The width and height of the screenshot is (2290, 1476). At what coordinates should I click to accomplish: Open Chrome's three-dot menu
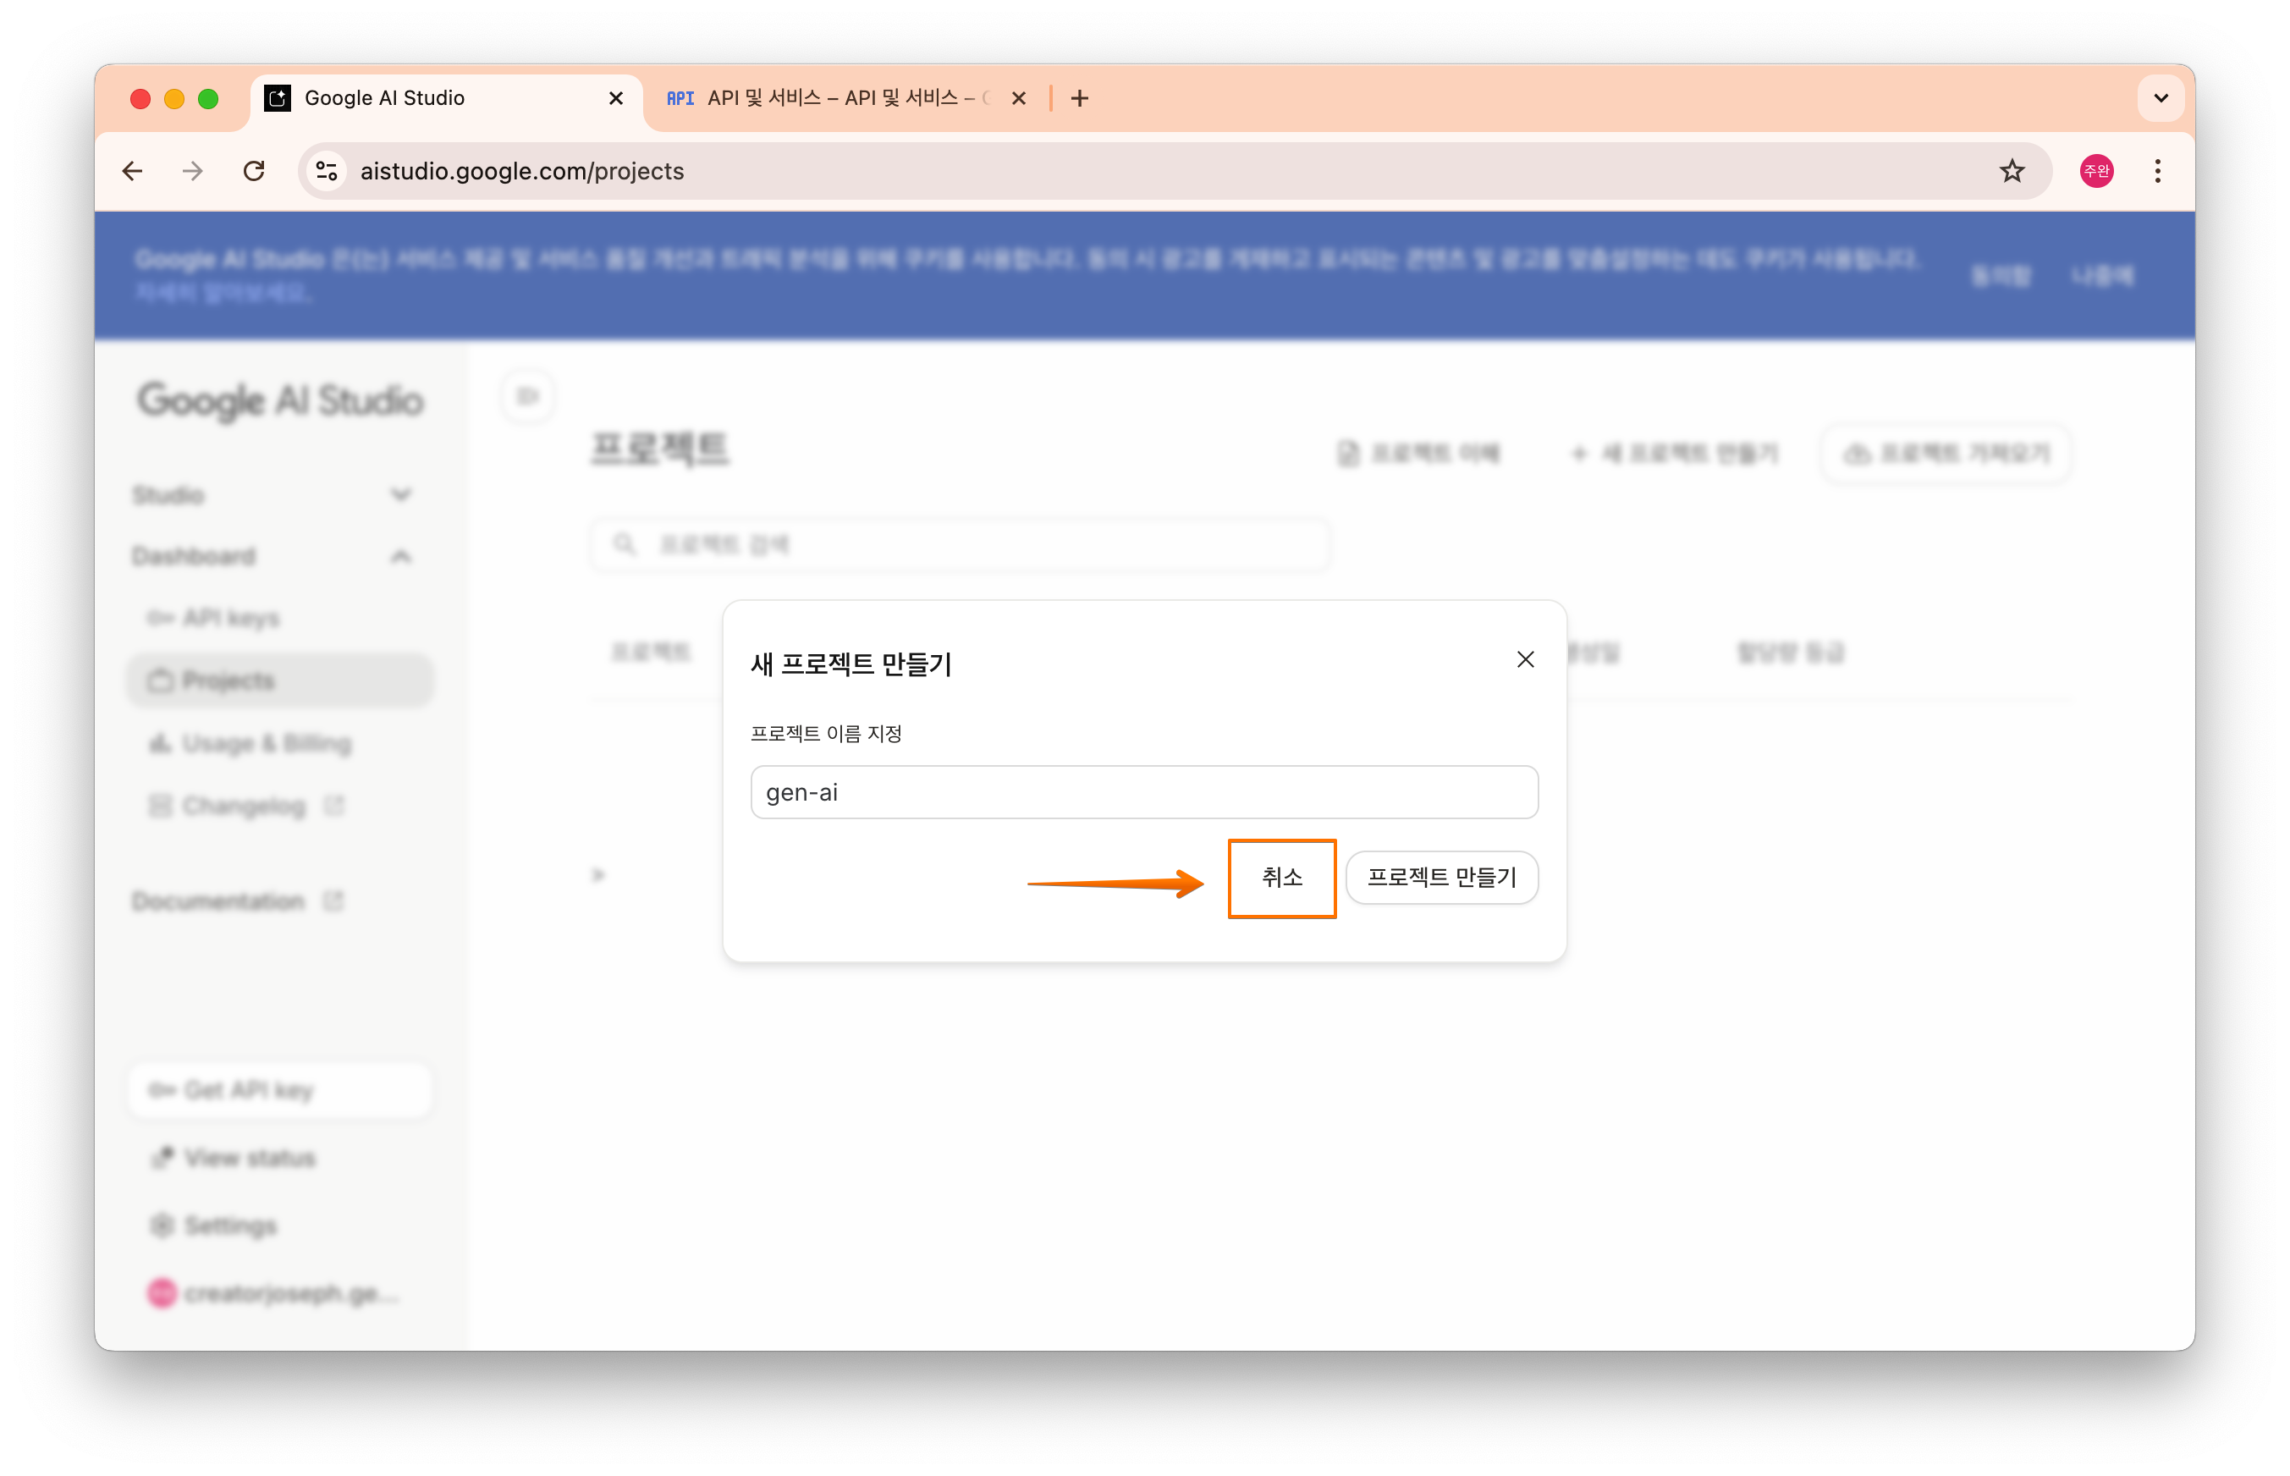pos(2157,172)
